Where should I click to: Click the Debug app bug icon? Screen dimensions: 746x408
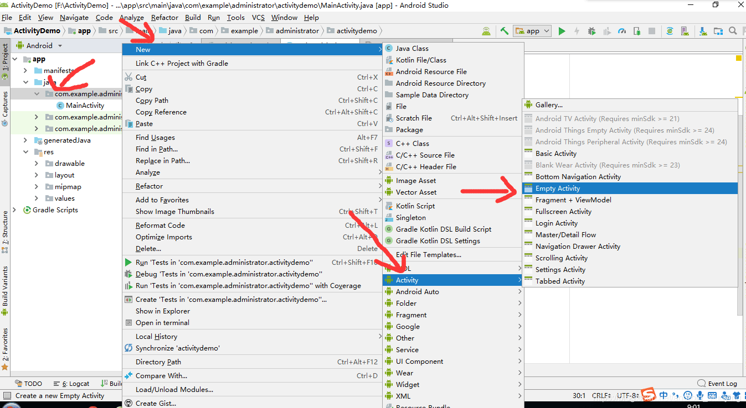click(x=591, y=31)
